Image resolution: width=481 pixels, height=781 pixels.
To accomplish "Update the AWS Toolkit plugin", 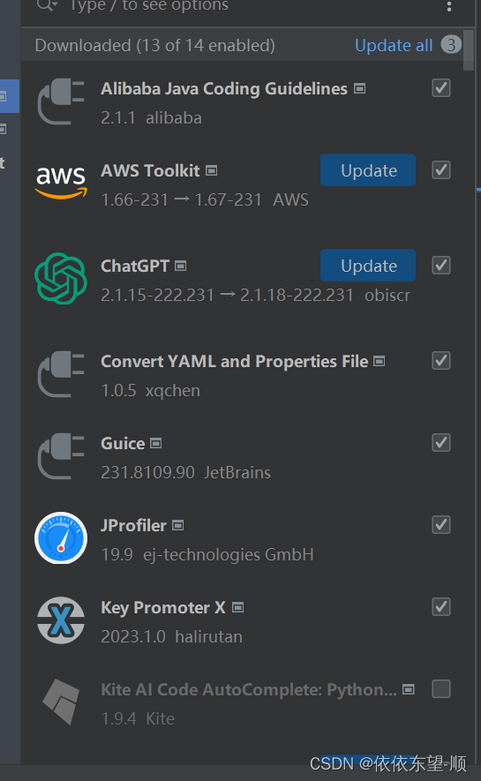I will (368, 169).
